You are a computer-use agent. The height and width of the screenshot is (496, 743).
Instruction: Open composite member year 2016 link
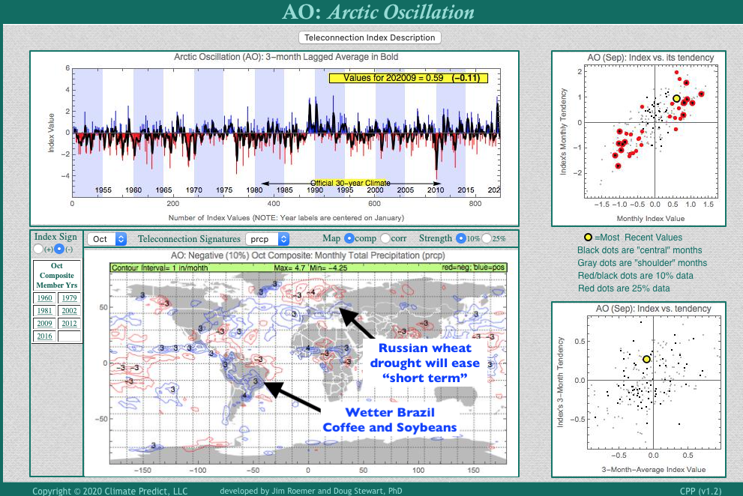pos(44,336)
